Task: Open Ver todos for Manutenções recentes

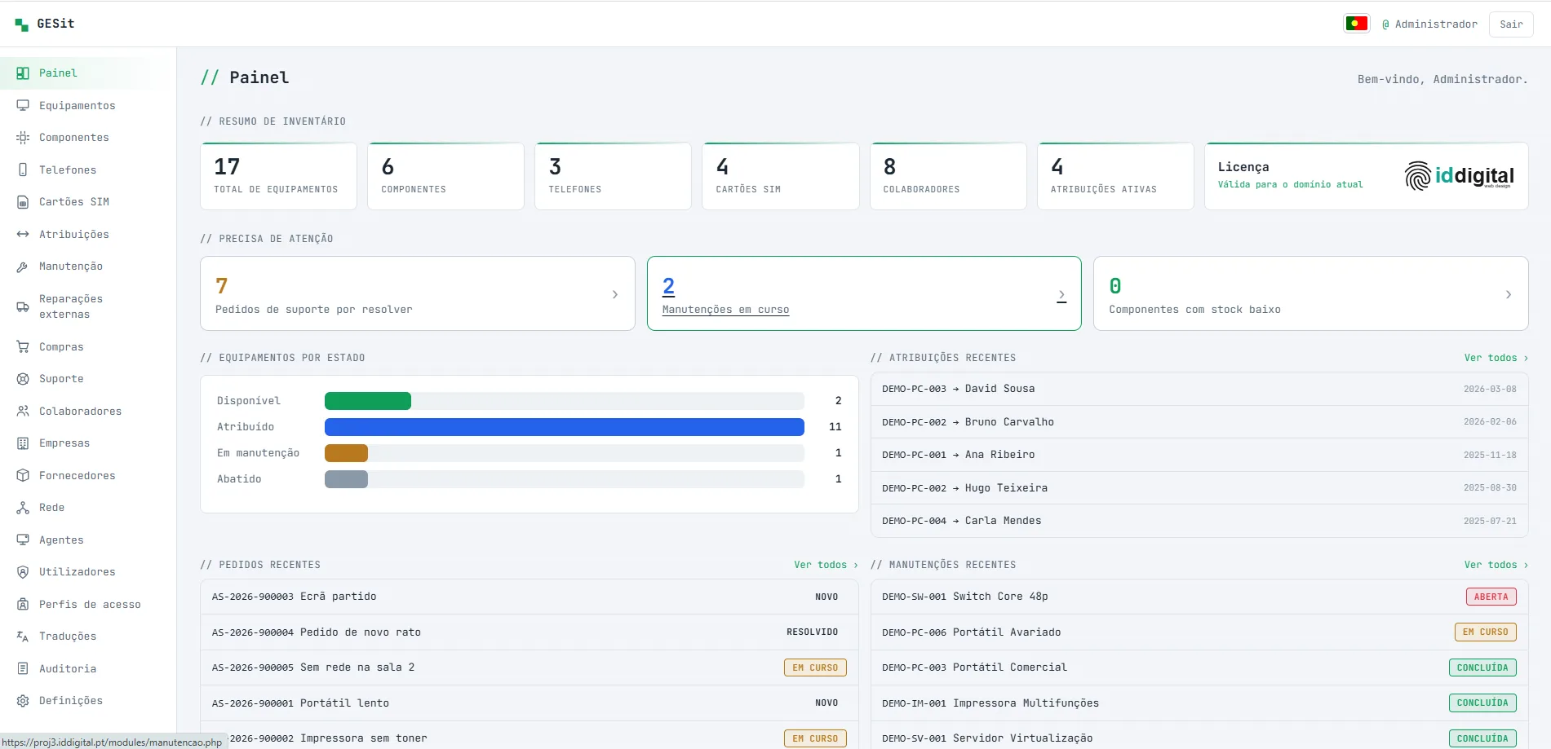Action: coord(1496,565)
